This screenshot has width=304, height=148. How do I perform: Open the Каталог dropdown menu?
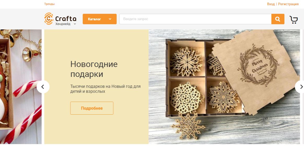point(100,19)
